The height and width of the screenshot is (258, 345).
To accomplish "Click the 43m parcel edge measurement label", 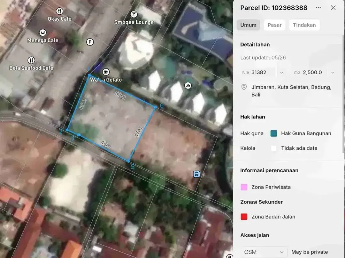I will point(105,144).
